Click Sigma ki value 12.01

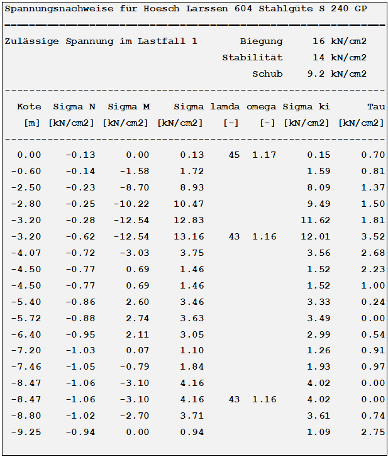(x=316, y=236)
